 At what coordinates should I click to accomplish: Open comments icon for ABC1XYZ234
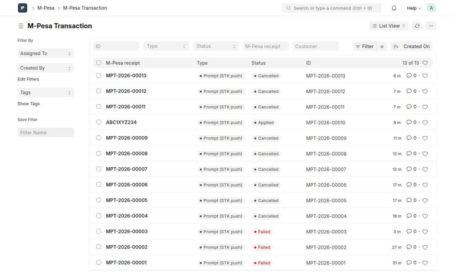click(409, 122)
